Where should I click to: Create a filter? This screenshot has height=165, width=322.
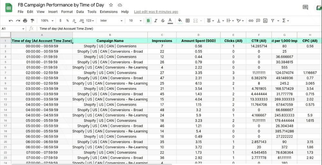click(x=272, y=21)
